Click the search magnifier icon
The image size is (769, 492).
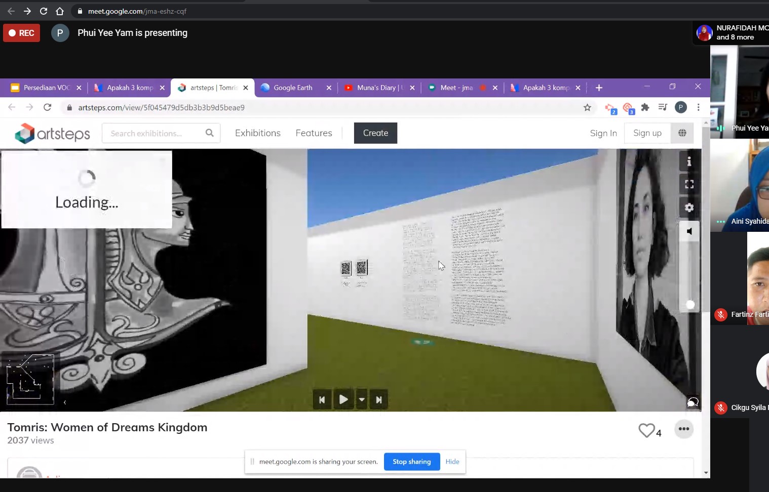point(210,133)
